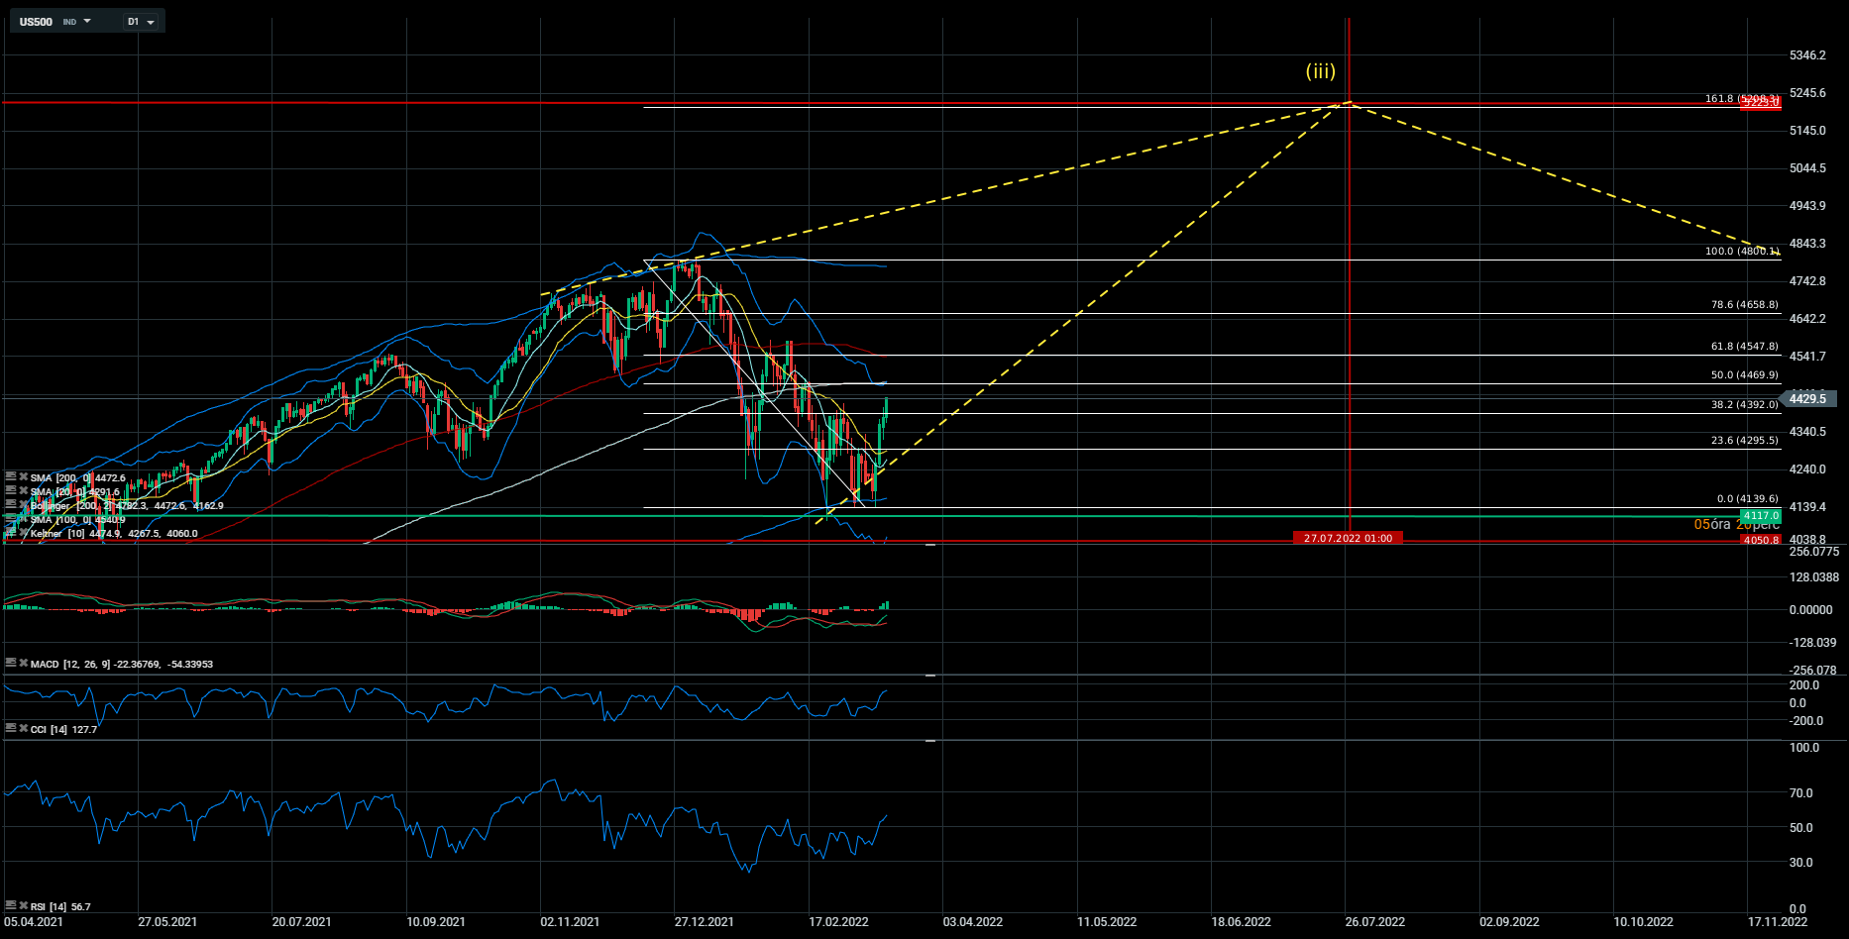The image size is (1849, 939).
Task: Click the 78.6 (4658.8) Fibonacci label
Action: (x=1744, y=304)
